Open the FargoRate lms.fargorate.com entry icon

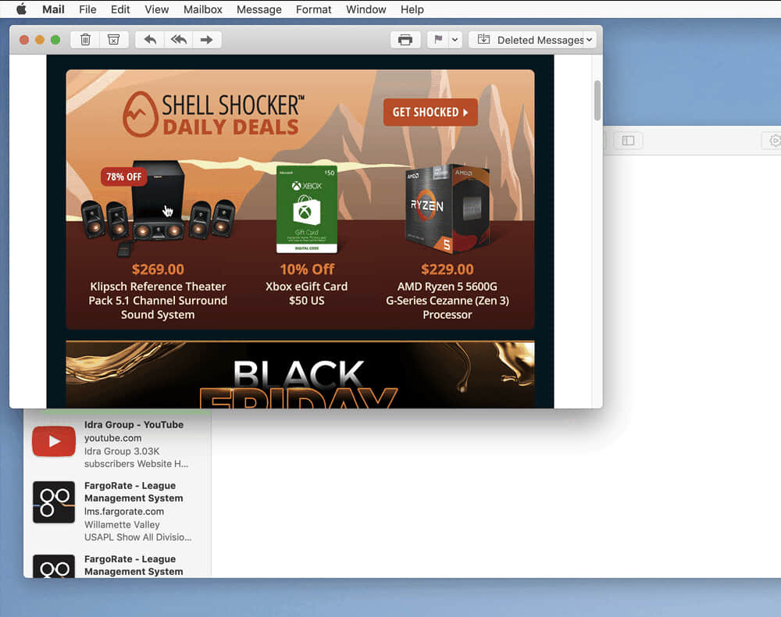[54, 502]
